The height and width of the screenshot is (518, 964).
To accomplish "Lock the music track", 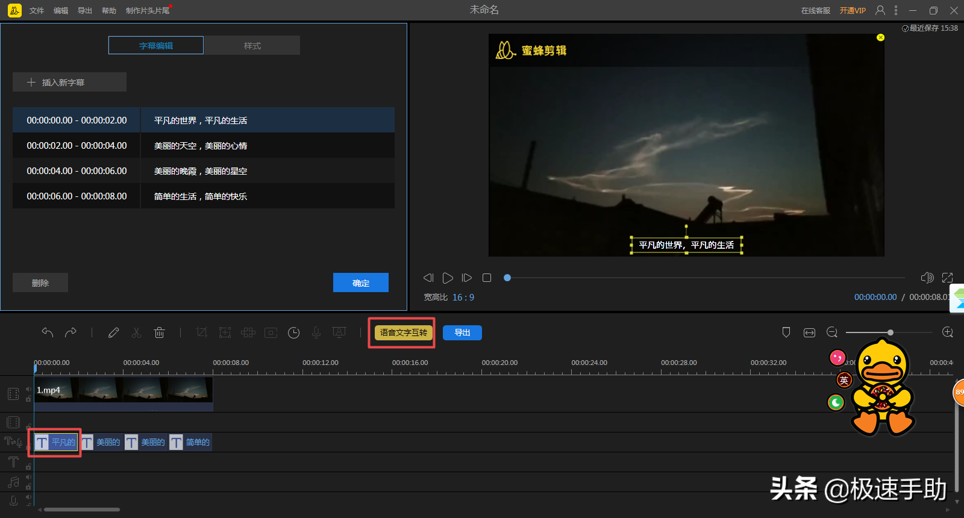I will point(28,487).
